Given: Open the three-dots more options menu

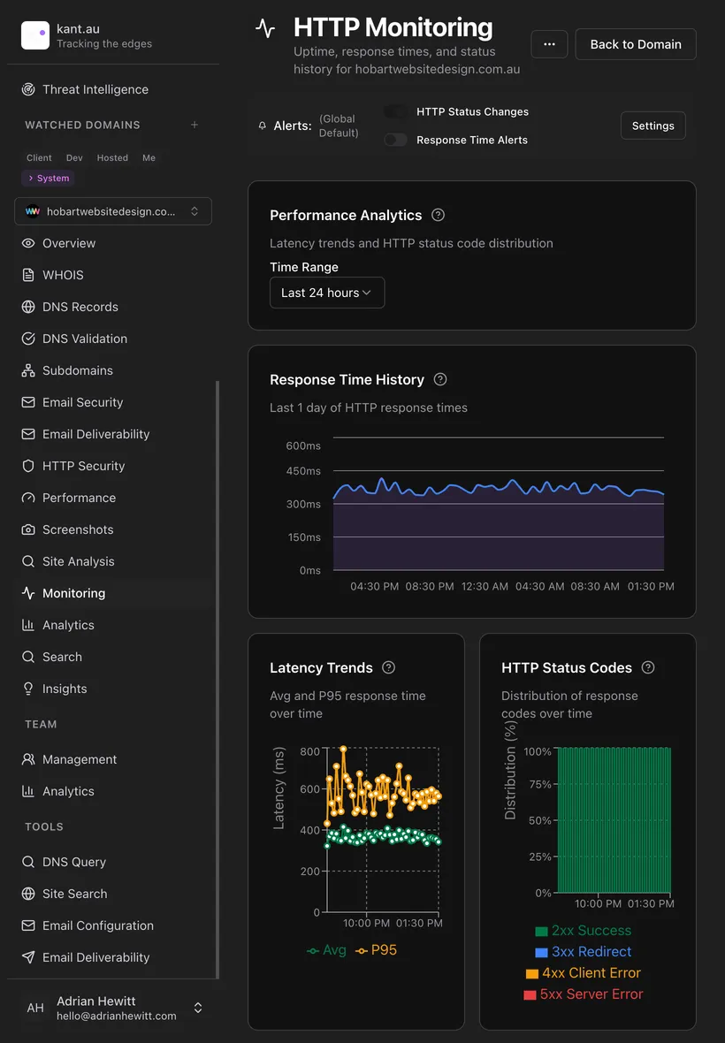Looking at the screenshot, I should (549, 44).
